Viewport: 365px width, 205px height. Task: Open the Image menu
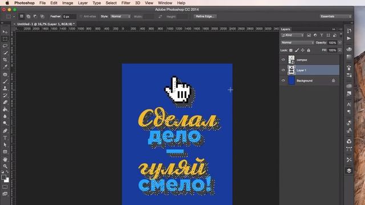67,3
